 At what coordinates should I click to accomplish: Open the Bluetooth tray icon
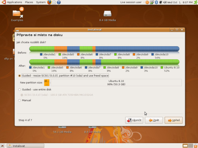click(156, 2)
